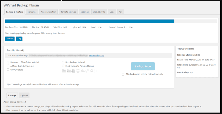Viewport: 222px width, 114px height.
Task: Switch to the Backup & Restore tab
Action: pyautogui.click(x=15, y=12)
